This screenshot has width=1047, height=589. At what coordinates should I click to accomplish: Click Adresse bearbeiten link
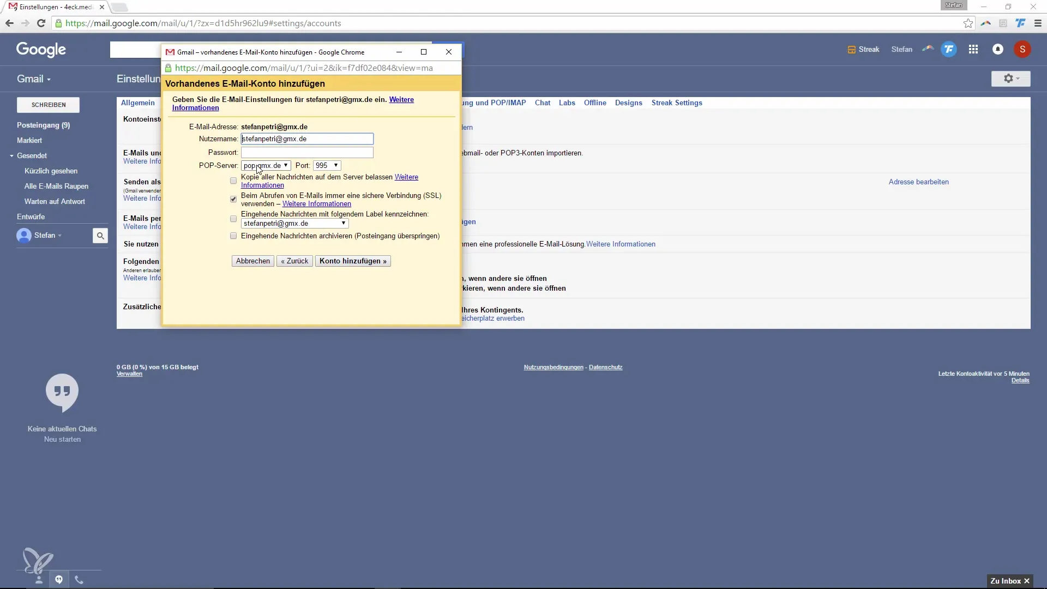[919, 182]
